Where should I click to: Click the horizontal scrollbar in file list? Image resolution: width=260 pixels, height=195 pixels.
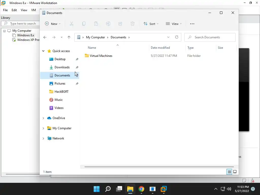click(x=159, y=167)
